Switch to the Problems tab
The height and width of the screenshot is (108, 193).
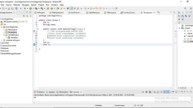tap(39, 92)
